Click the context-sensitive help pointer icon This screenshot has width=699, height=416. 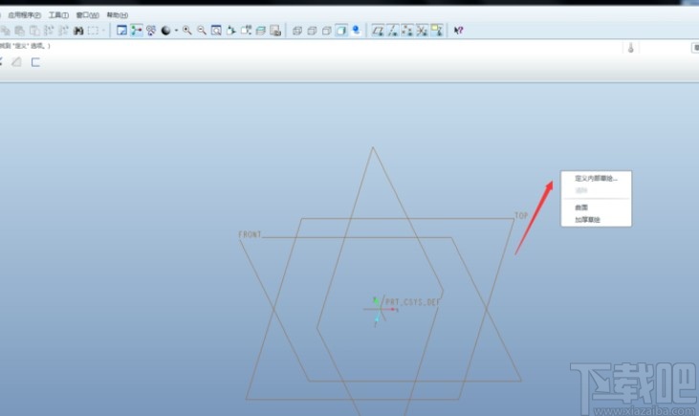[459, 31]
